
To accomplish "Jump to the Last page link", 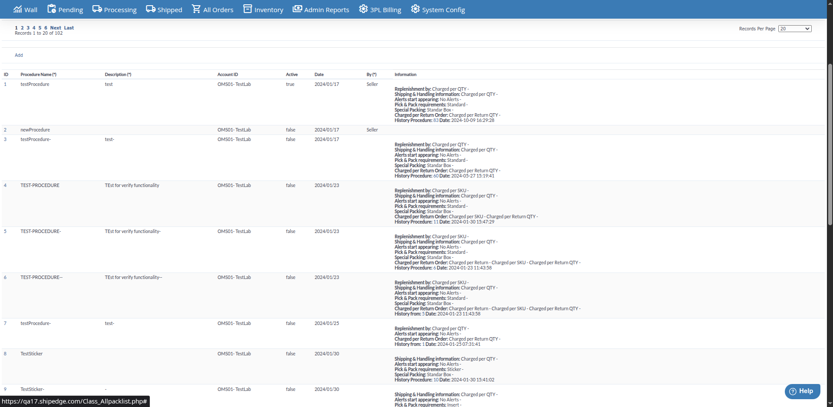I will 69,28.
